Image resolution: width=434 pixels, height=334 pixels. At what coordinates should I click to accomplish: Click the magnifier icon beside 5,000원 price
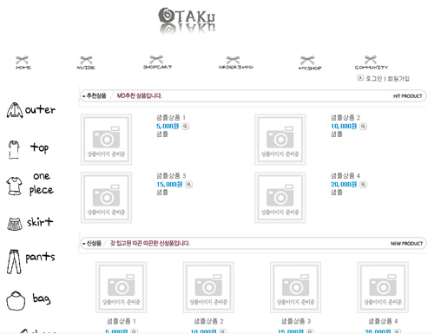click(x=185, y=127)
